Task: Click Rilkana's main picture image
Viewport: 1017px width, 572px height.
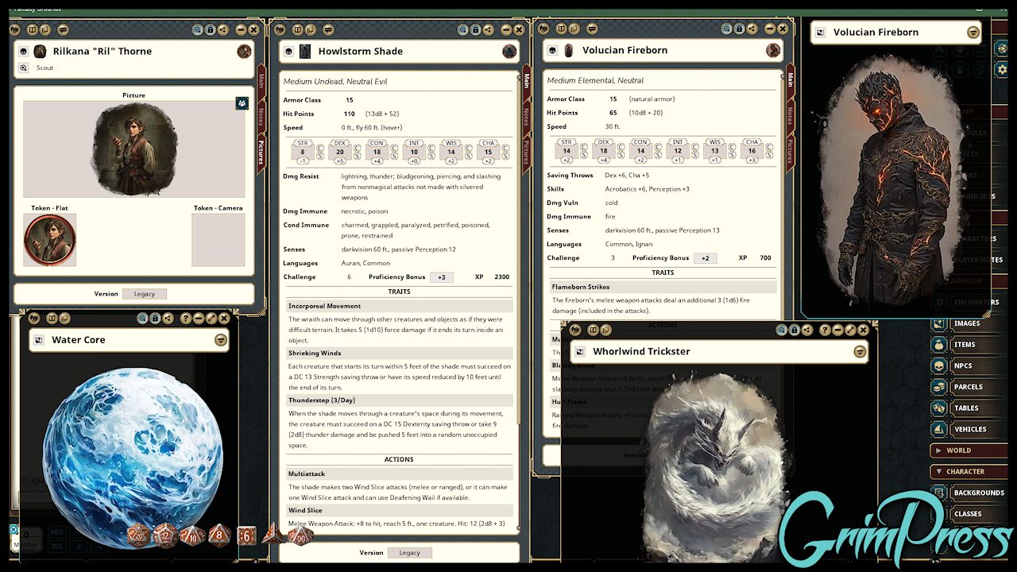Action: click(133, 149)
